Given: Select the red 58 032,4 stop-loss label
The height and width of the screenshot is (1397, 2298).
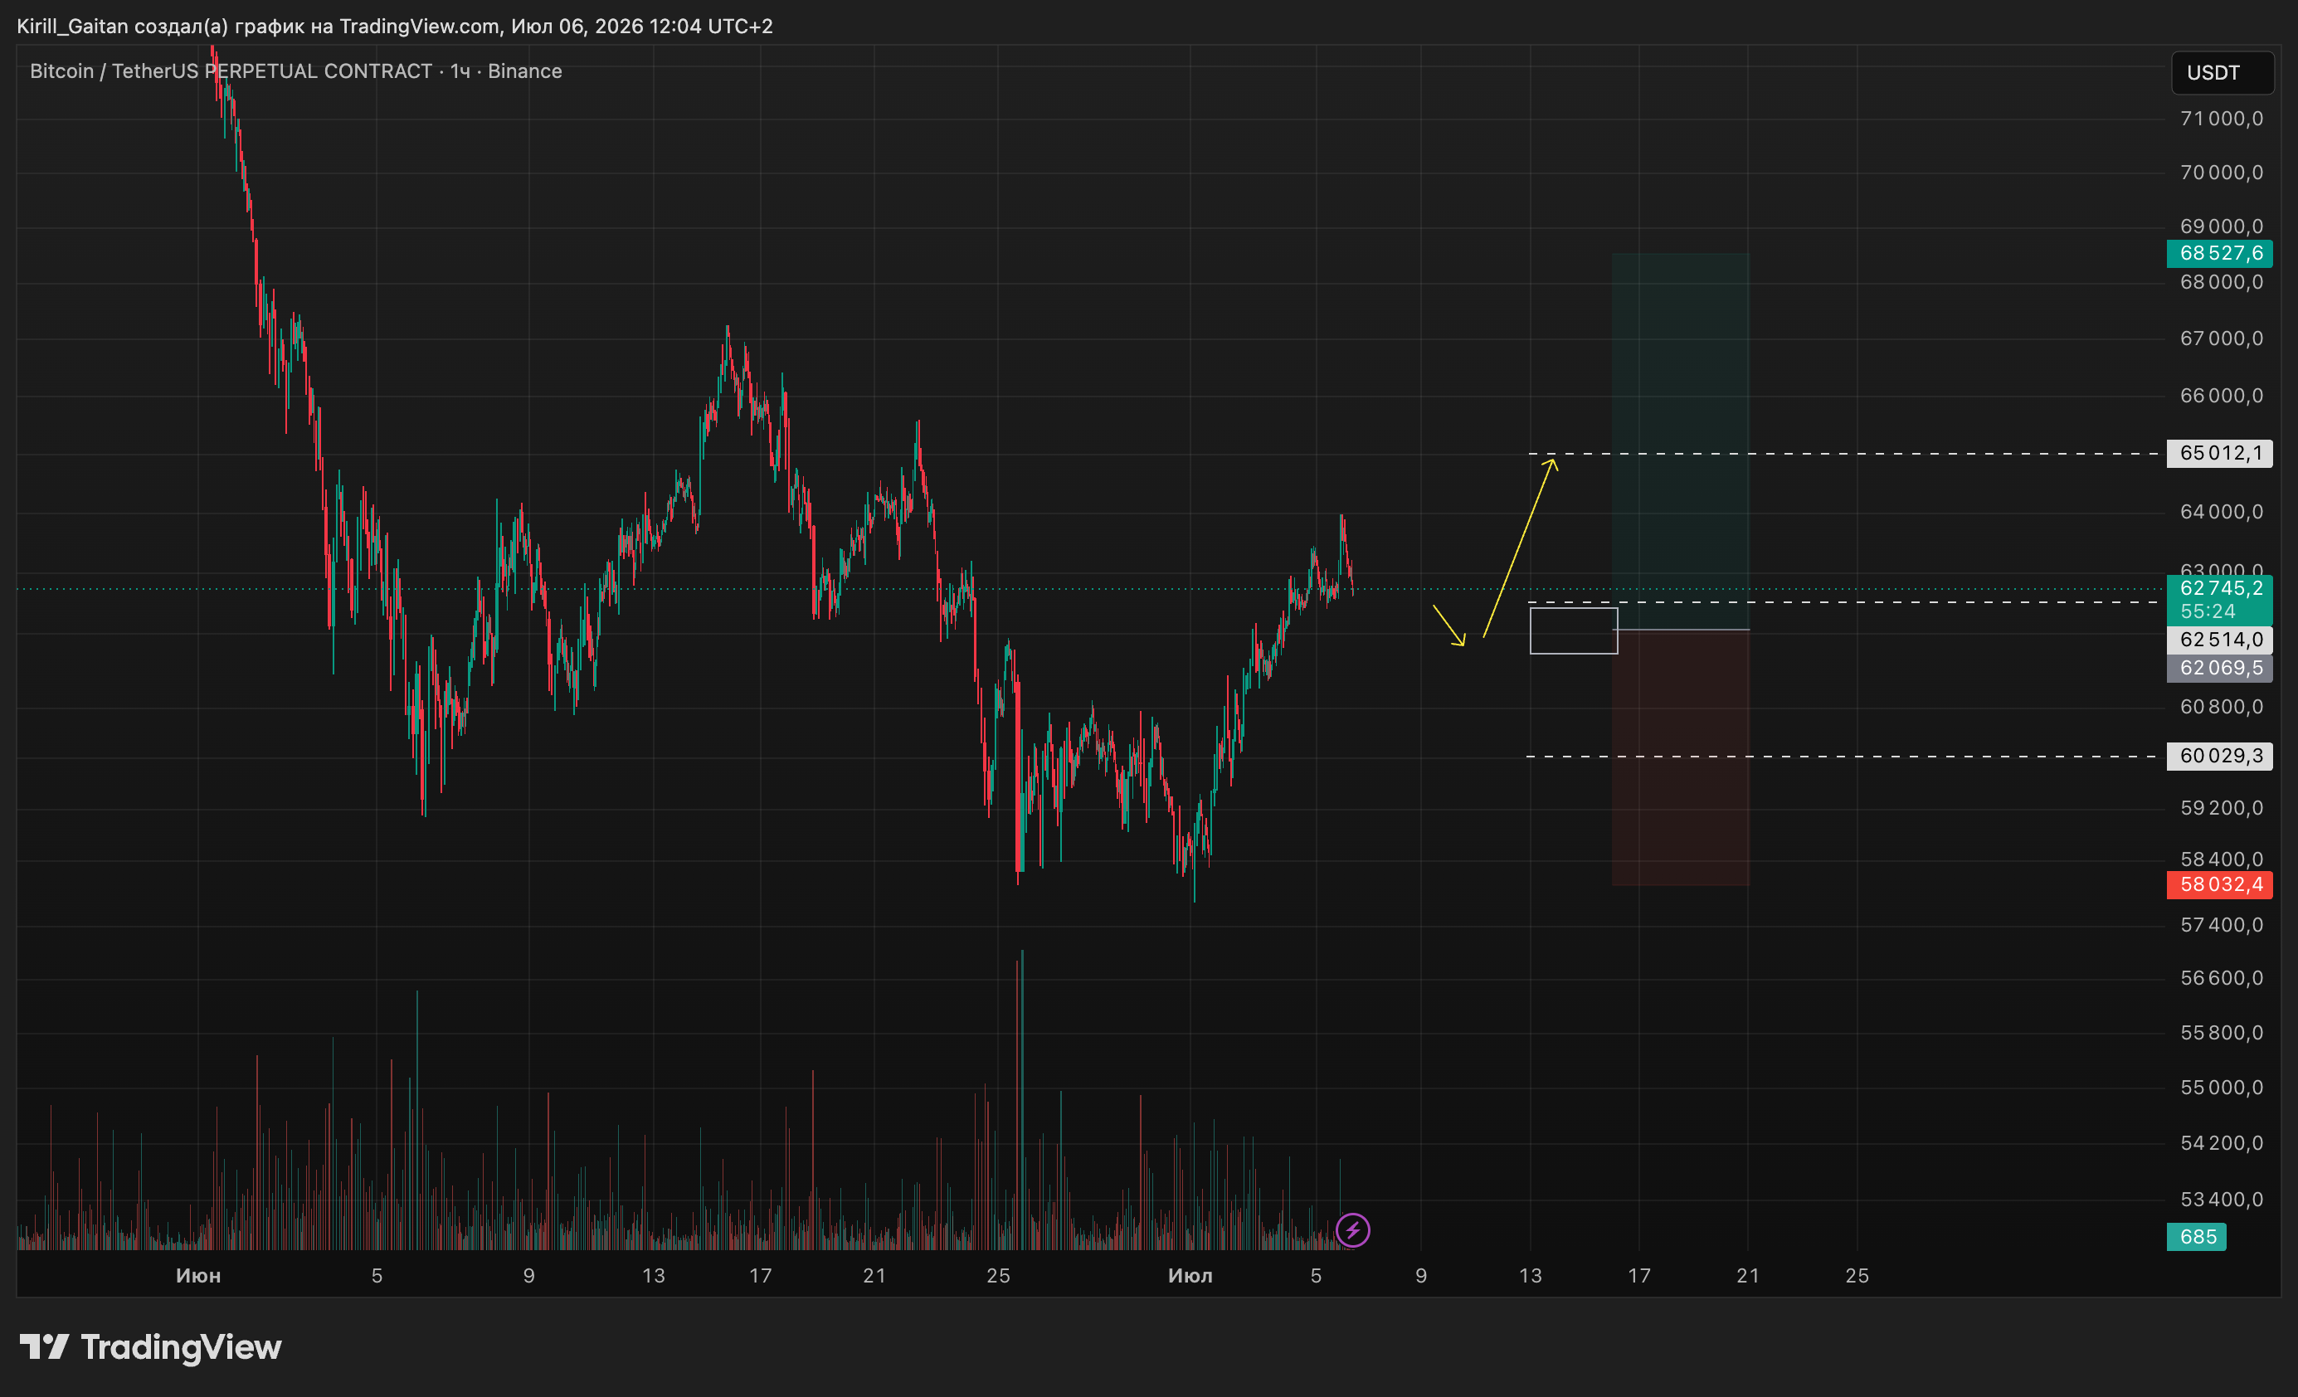Looking at the screenshot, I should [2220, 885].
